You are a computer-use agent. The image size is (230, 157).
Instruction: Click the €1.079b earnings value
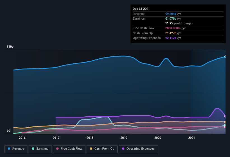(171, 19)
